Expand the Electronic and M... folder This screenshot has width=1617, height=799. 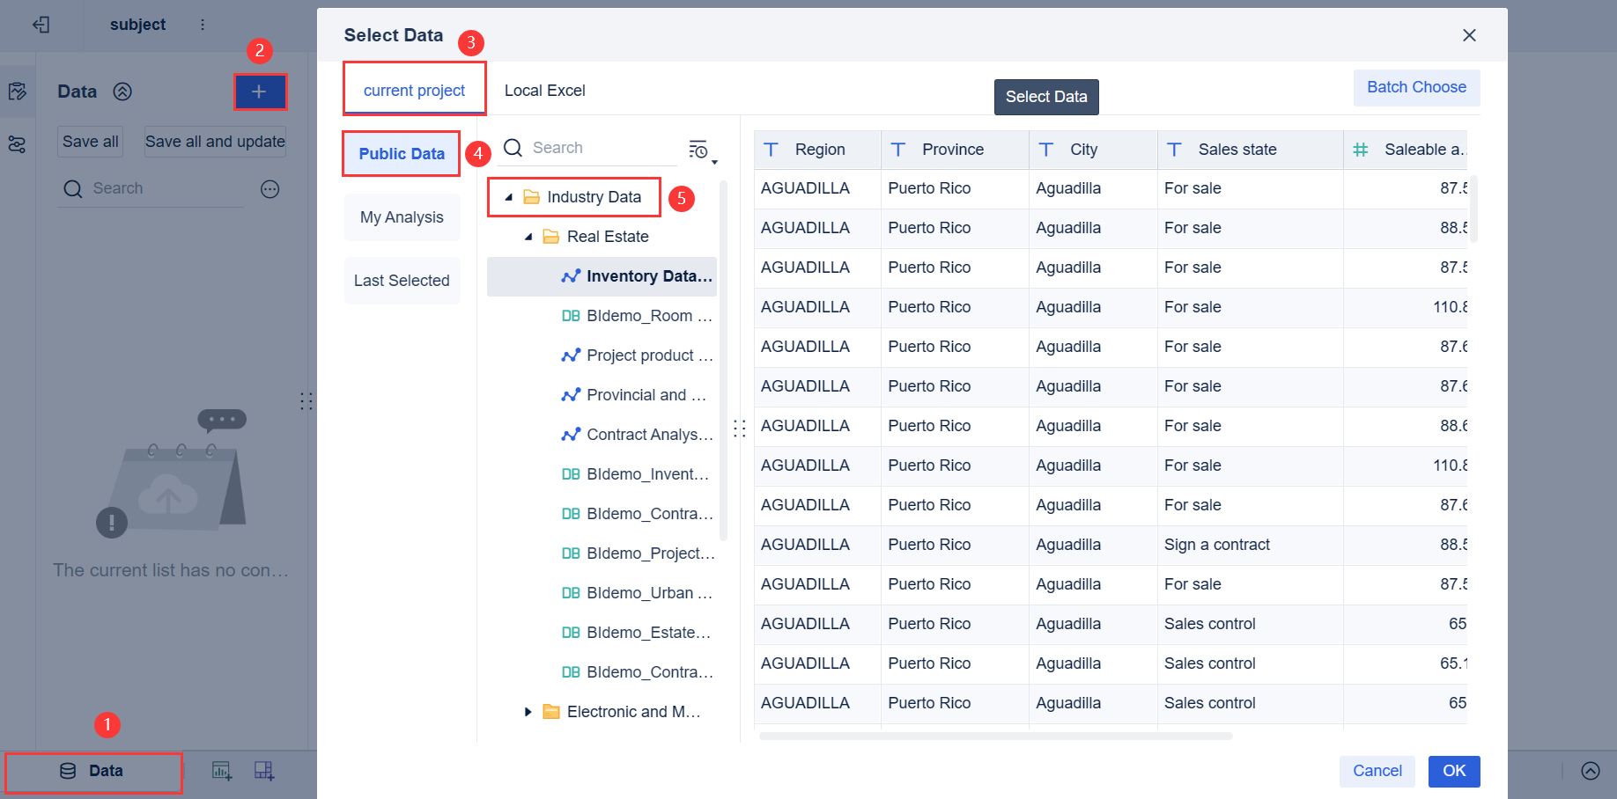pos(528,711)
